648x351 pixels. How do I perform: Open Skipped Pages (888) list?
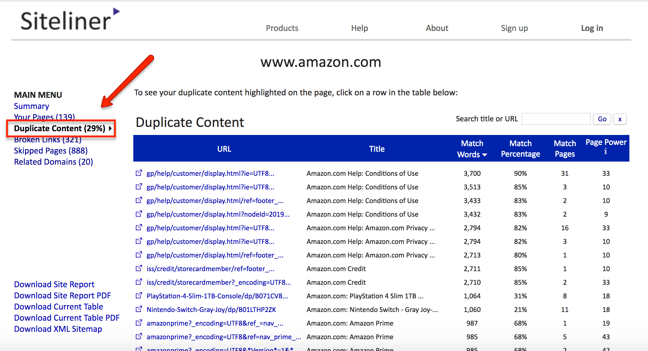click(51, 151)
